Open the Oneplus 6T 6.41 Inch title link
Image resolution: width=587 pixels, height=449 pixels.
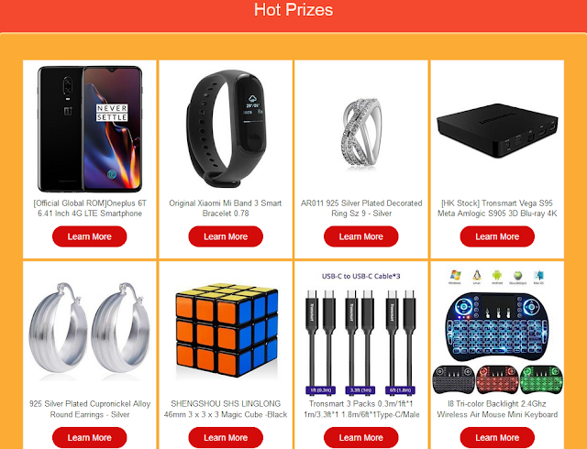90,208
